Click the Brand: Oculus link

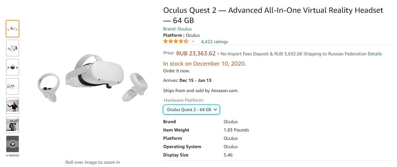pyautogui.click(x=177, y=29)
